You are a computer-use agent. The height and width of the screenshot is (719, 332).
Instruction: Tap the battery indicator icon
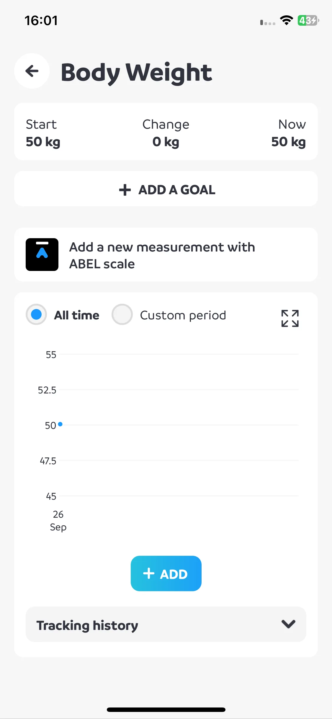(x=308, y=20)
